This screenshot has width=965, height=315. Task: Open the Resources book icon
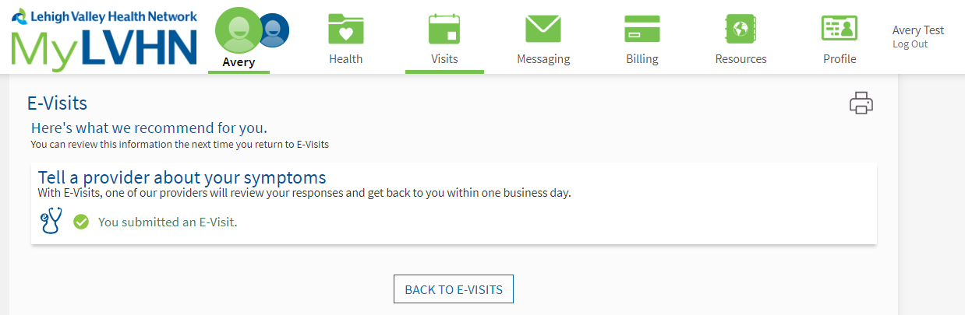[741, 30]
